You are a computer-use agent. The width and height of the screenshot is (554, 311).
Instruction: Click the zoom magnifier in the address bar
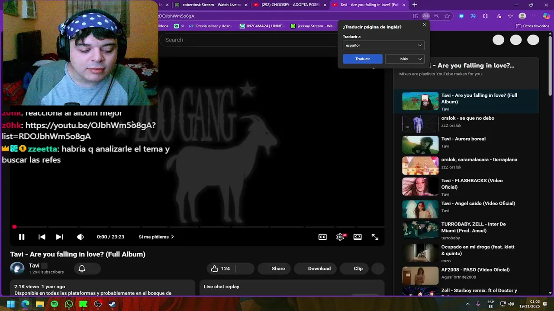[x=436, y=16]
